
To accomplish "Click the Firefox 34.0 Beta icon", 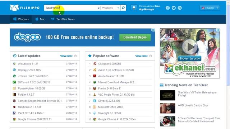I will pyautogui.click(x=95, y=89).
